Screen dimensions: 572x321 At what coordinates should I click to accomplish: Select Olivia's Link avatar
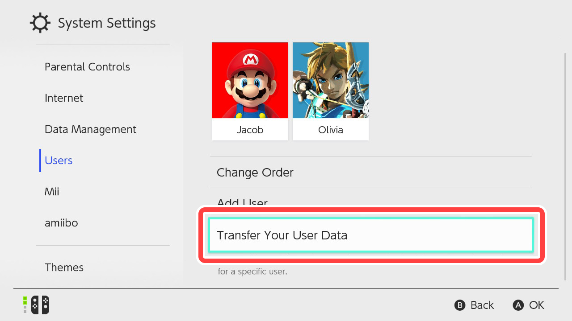(331, 80)
